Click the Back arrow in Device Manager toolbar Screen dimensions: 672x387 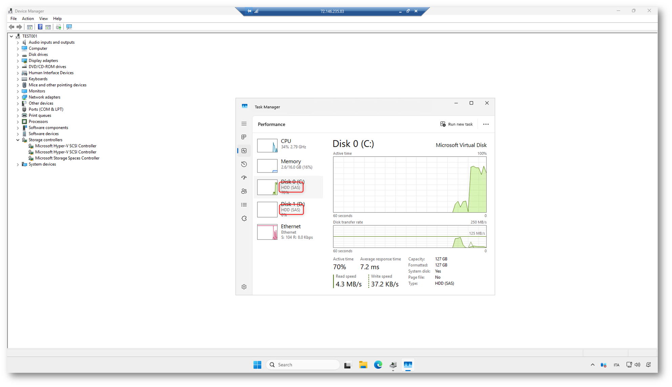(12, 27)
